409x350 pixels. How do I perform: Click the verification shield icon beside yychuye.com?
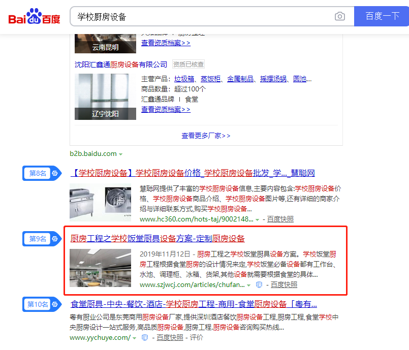click(x=145, y=338)
